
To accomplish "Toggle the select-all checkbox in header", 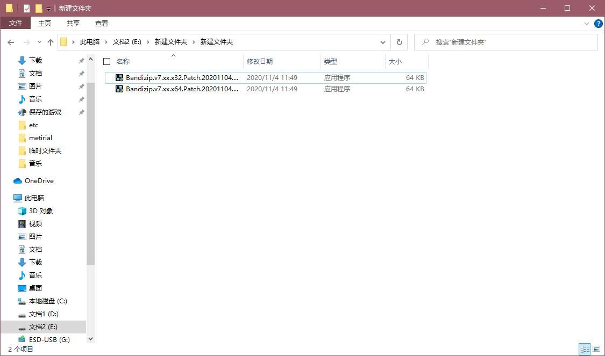I will click(x=107, y=62).
